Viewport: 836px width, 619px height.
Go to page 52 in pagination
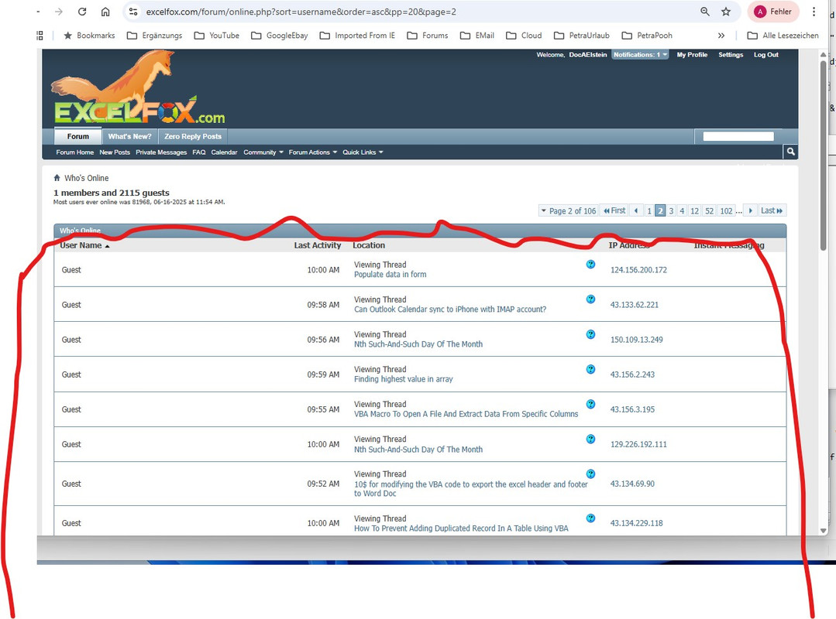click(709, 210)
